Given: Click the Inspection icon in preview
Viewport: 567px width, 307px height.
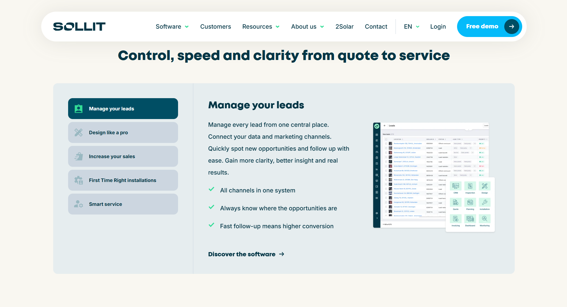Looking at the screenshot, I should tap(470, 186).
